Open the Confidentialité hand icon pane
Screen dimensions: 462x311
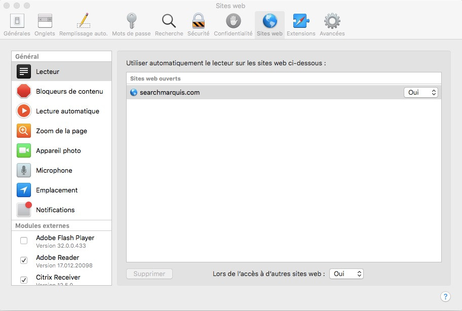point(233,24)
